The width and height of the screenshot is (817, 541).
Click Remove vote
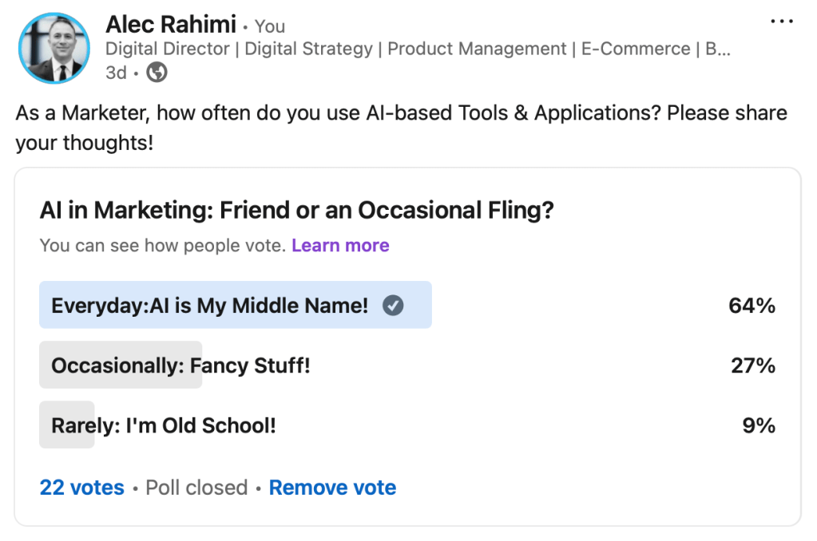(x=332, y=488)
